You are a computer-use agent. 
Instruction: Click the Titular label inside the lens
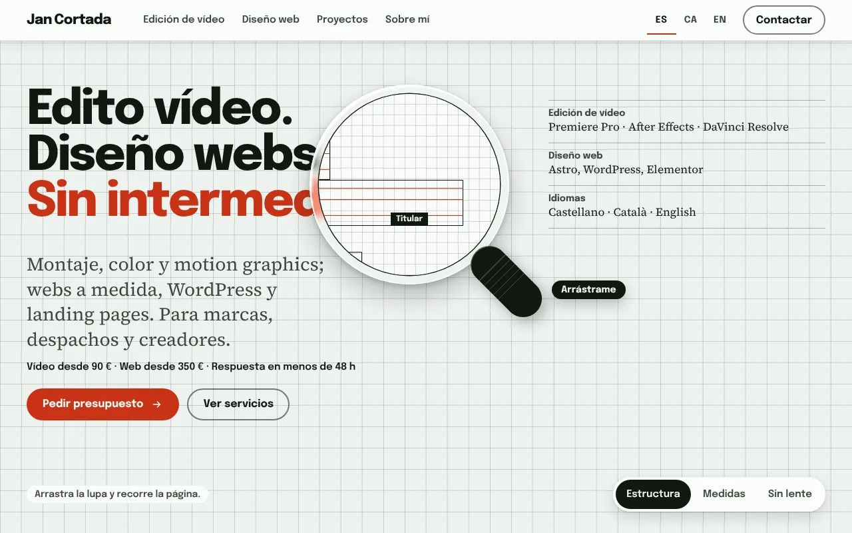pos(409,219)
